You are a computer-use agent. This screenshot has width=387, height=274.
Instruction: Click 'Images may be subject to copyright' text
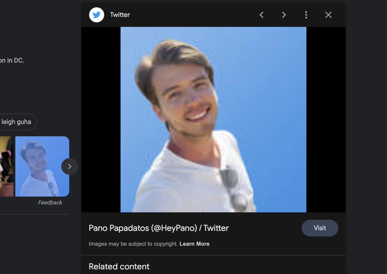point(133,244)
